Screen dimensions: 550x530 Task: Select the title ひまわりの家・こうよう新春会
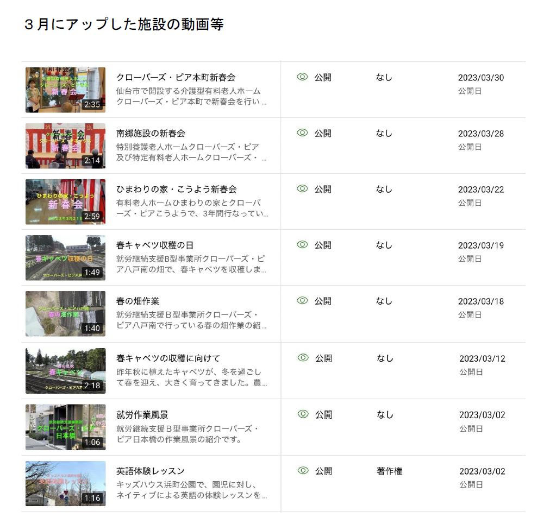pos(177,190)
